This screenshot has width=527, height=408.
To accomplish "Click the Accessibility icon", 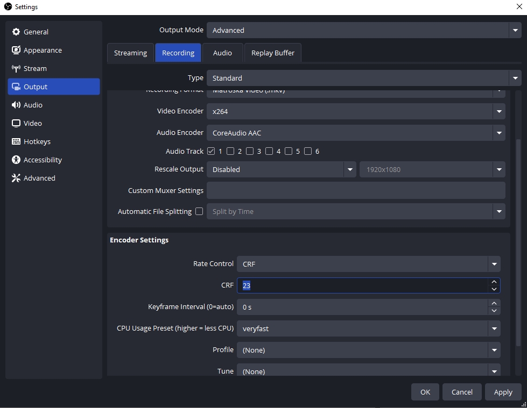I will [x=16, y=160].
